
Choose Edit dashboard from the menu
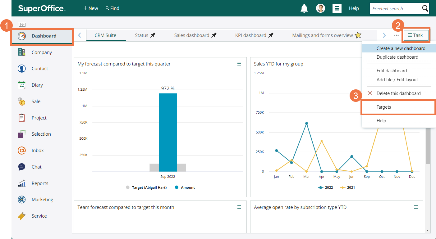399,71
